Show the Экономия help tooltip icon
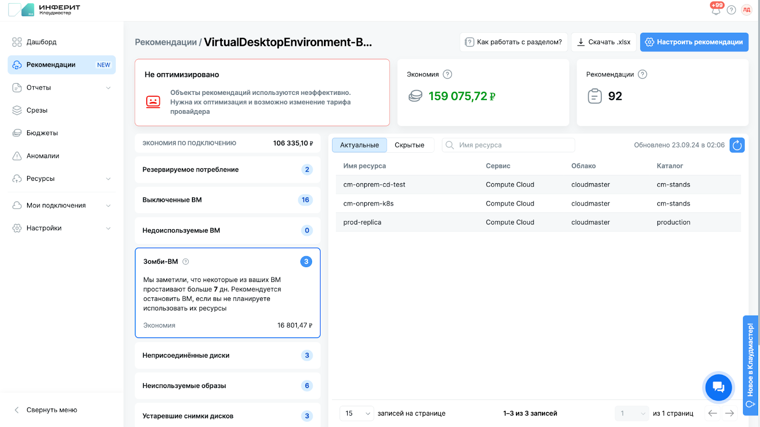This screenshot has width=760, height=427. tap(447, 74)
